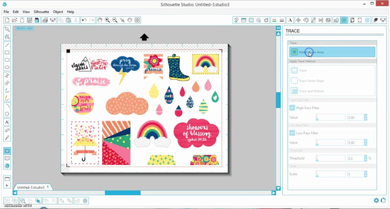This screenshot has width=390, height=209.
Task: Open preferences with the gear icon
Action: coord(376,200)
